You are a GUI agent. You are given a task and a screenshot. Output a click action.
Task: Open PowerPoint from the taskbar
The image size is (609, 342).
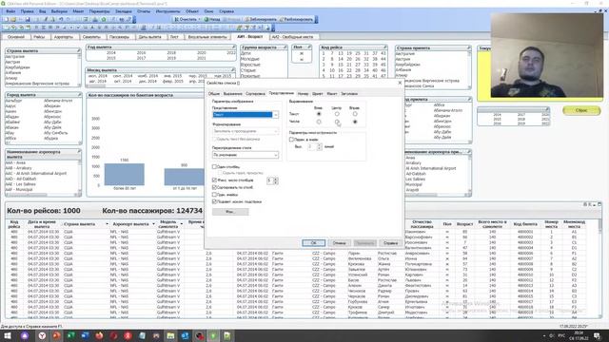point(56,335)
